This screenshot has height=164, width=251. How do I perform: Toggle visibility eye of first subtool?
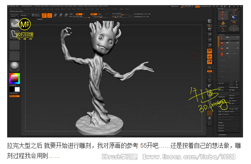(238, 38)
